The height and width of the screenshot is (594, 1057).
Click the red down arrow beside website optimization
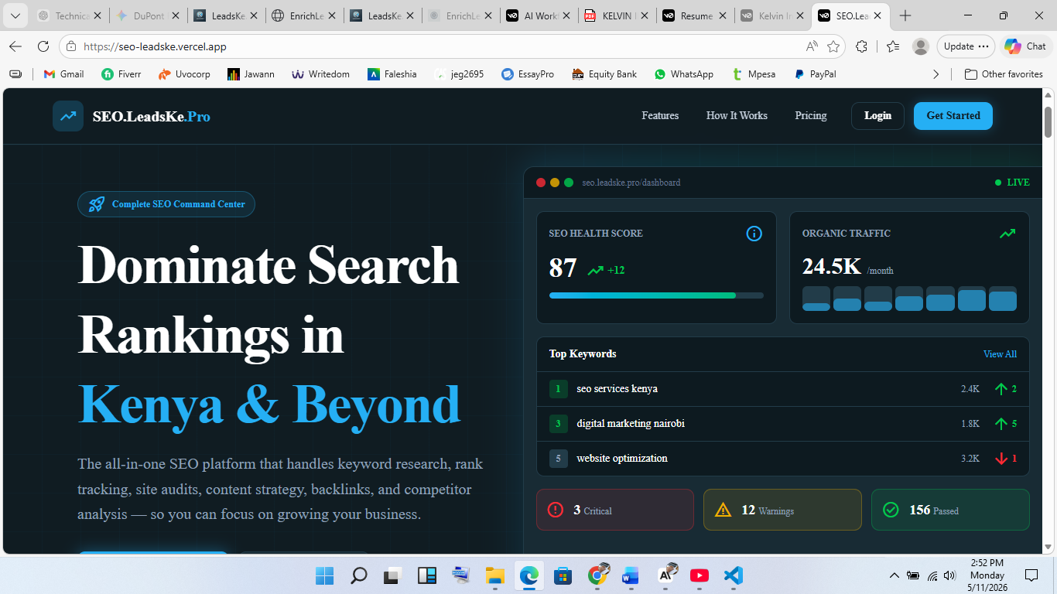tap(1001, 459)
